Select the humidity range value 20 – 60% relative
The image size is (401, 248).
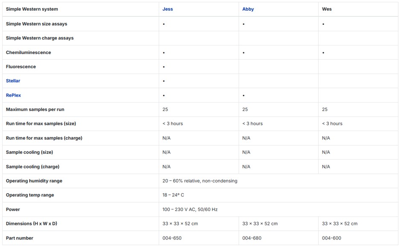pyautogui.click(x=200, y=181)
